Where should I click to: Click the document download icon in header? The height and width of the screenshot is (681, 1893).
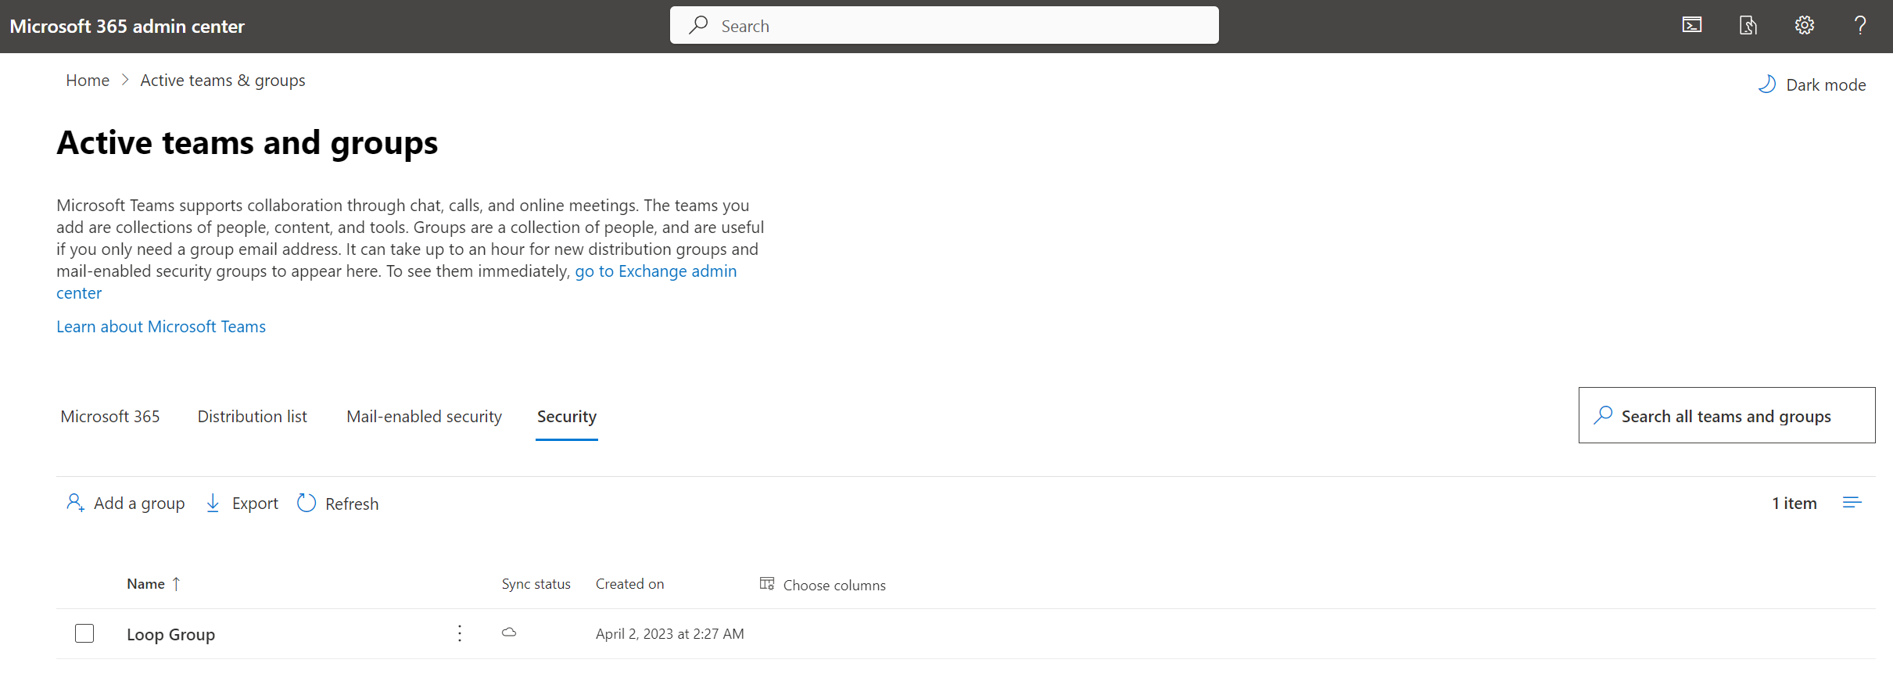(x=1748, y=25)
